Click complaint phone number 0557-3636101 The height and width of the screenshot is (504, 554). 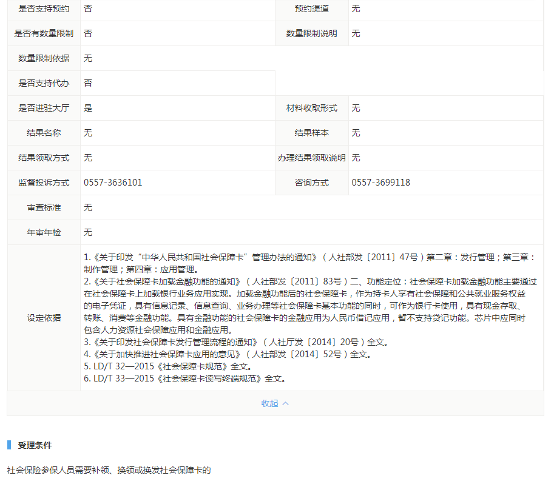(x=113, y=183)
